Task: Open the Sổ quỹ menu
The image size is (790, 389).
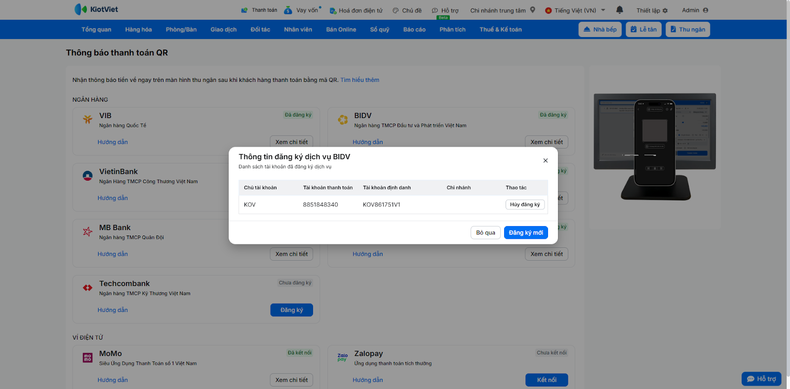Action: [380, 30]
